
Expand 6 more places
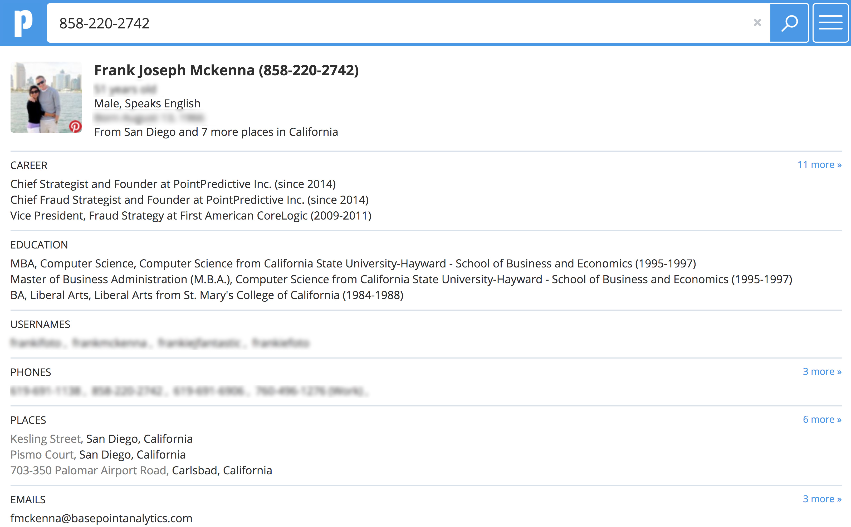point(822,419)
